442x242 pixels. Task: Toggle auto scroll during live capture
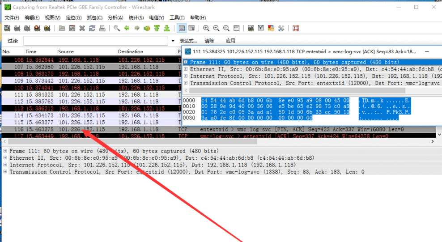pos(191,28)
